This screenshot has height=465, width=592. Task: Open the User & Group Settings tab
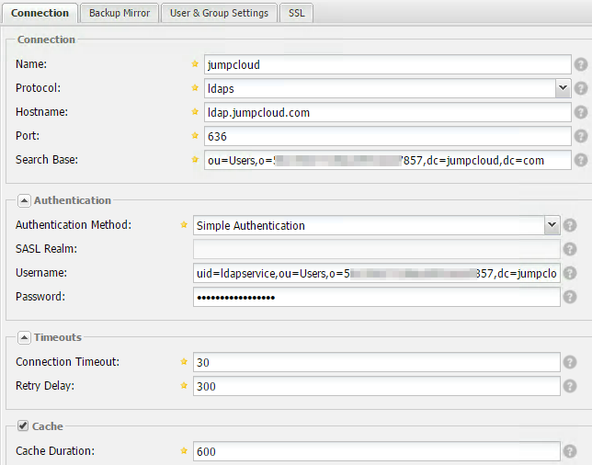point(219,13)
